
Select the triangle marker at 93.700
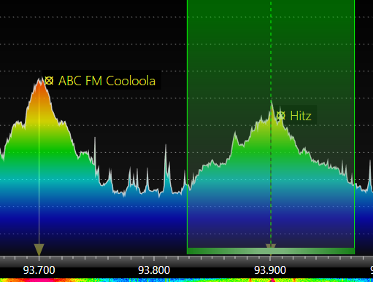coord(39,250)
